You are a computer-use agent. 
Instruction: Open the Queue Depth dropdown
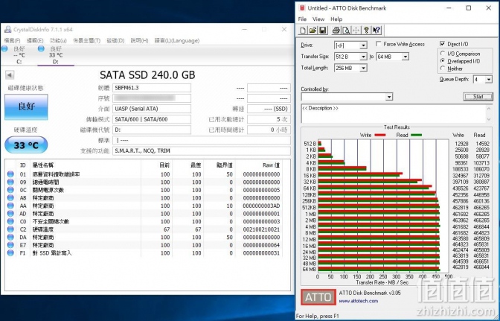(x=489, y=80)
